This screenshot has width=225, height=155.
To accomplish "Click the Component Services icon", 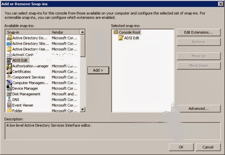I will coord(9,77).
